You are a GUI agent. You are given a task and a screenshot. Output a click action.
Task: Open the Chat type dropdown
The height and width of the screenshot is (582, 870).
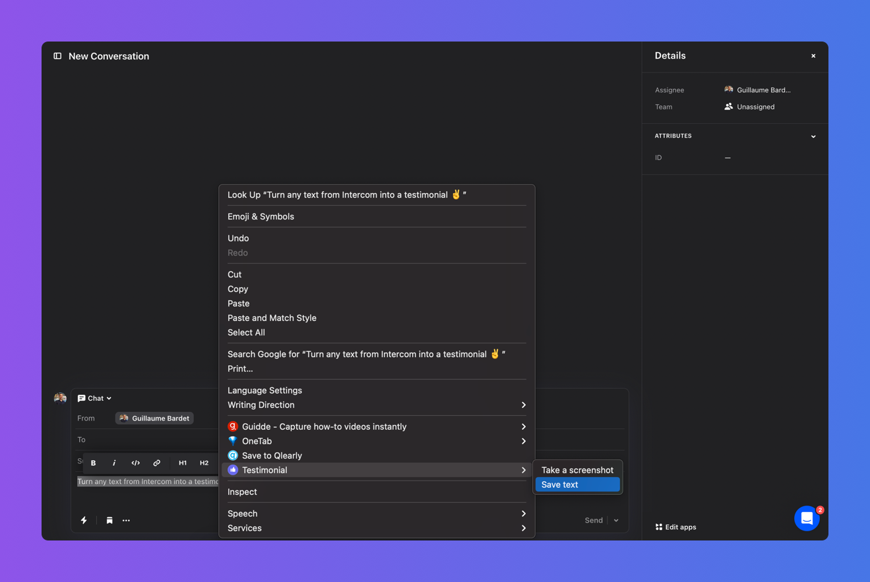pyautogui.click(x=94, y=398)
